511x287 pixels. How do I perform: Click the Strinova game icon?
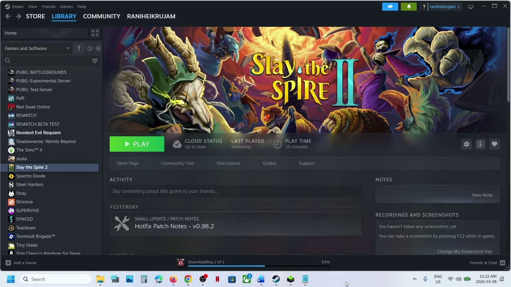11,202
